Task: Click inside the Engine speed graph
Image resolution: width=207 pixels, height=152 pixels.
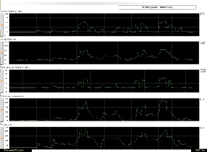Action: (x=104, y=138)
